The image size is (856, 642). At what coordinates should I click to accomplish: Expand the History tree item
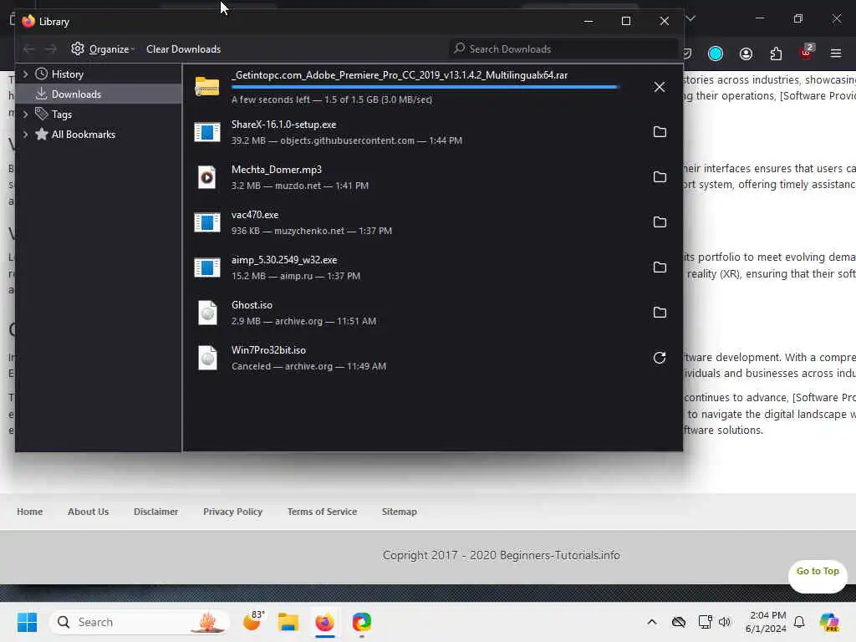tap(25, 74)
